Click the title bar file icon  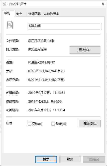click(x=4, y=4)
